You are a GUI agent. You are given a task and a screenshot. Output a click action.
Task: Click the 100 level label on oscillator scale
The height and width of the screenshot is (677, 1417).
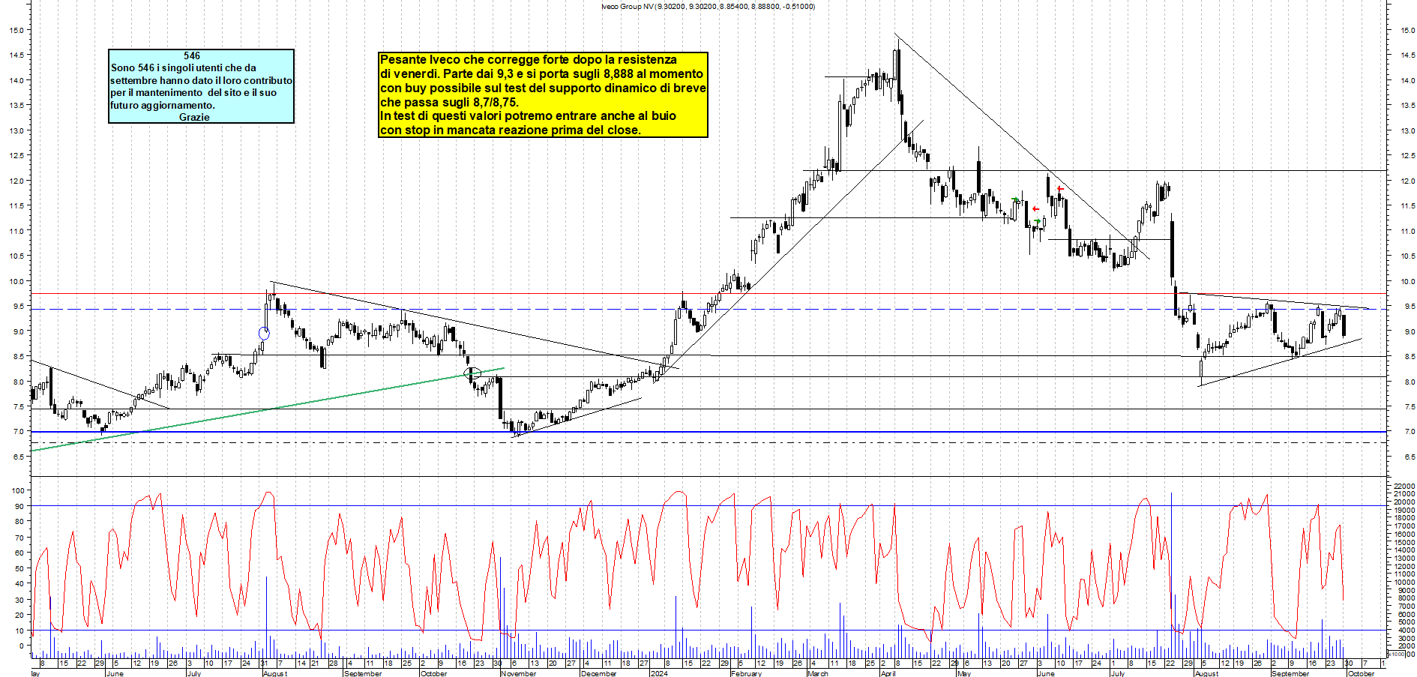click(x=17, y=490)
